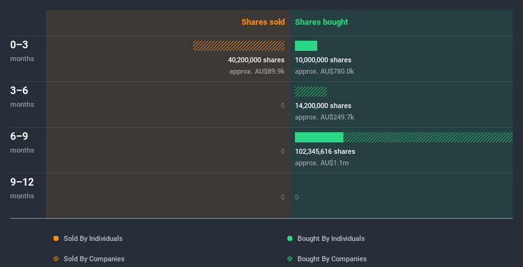The image size is (523, 267).
Task: Click the 10,000,000 shares bought value
Action: point(323,60)
